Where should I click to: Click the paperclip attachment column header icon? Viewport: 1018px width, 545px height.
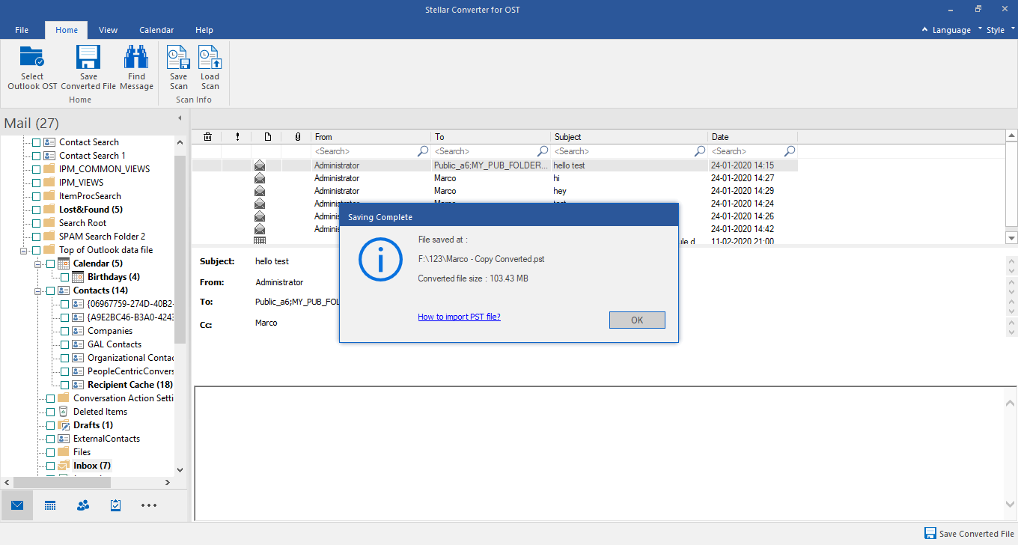tap(297, 137)
